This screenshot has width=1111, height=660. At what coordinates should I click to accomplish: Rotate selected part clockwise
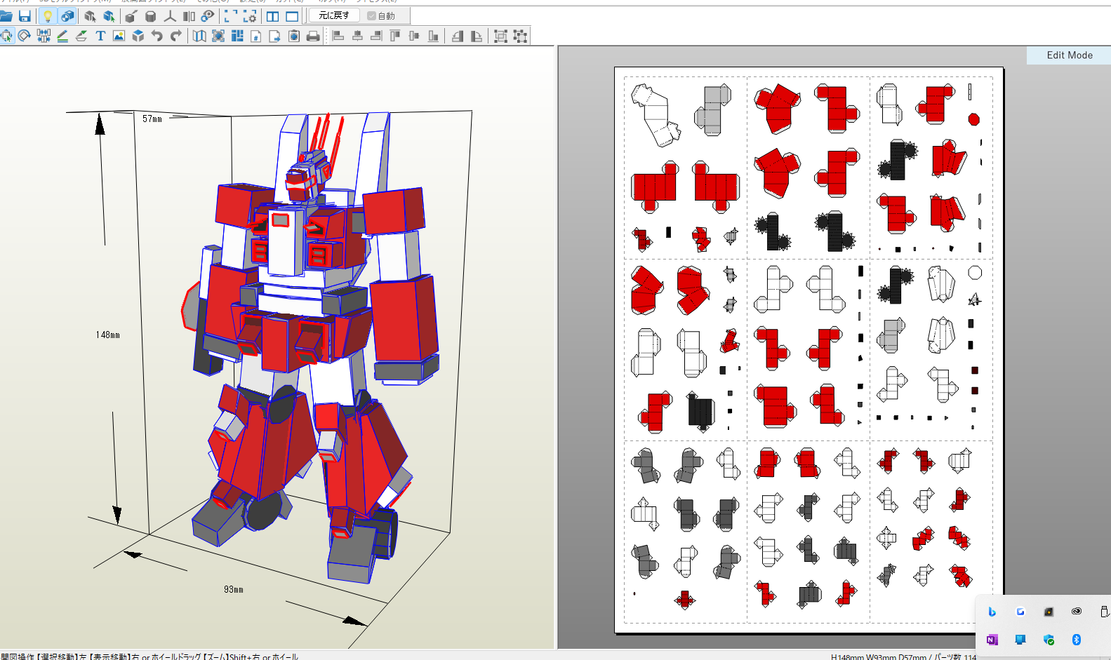point(477,36)
